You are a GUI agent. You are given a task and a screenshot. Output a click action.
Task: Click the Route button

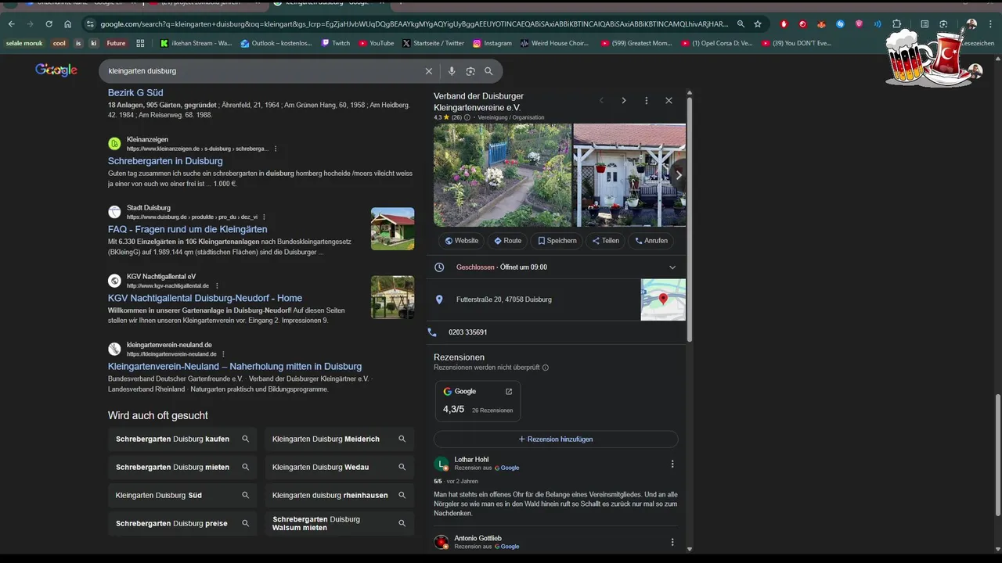pos(507,241)
